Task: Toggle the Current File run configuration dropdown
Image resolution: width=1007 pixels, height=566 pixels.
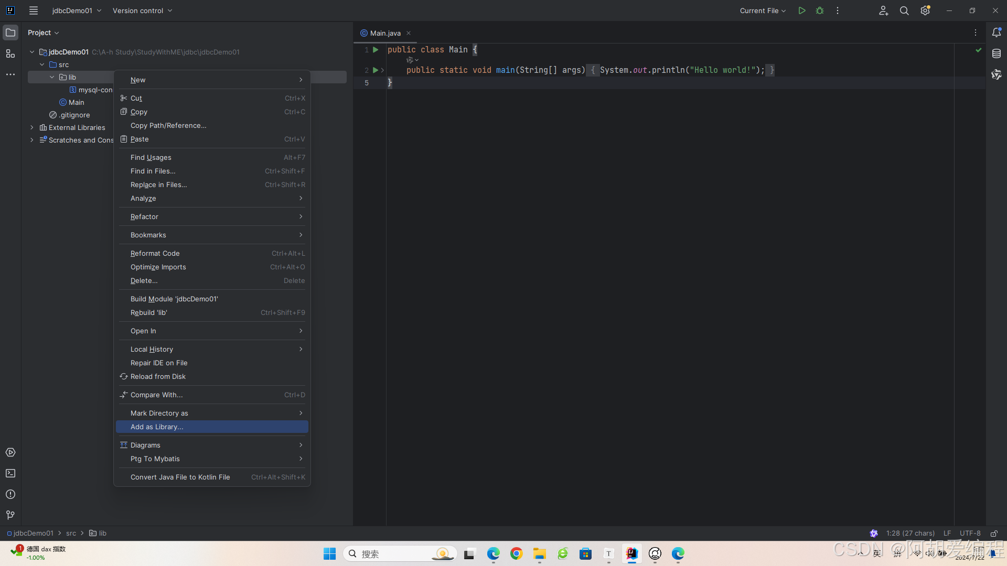Action: click(x=761, y=10)
